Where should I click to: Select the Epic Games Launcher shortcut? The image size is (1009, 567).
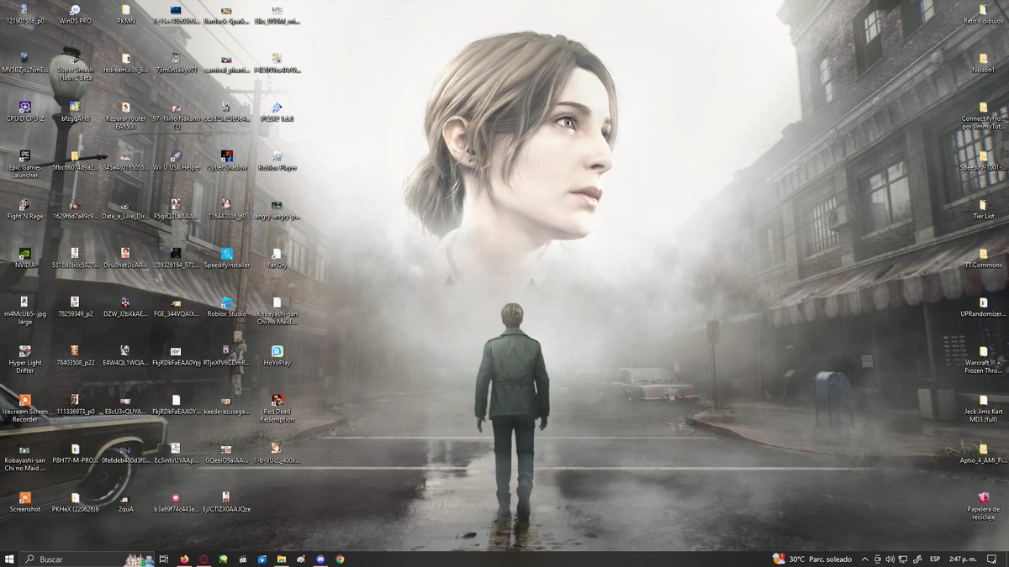pos(24,164)
